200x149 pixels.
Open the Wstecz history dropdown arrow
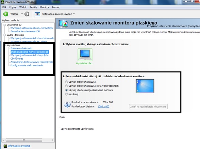[22, 14]
